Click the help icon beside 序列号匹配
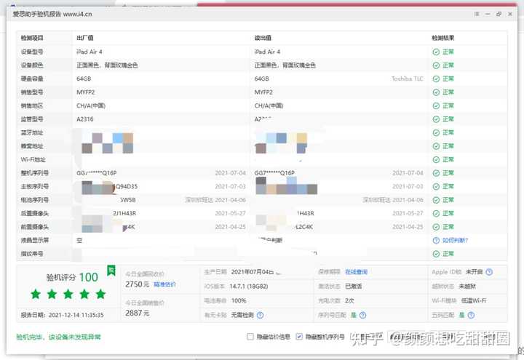 pos(363,315)
